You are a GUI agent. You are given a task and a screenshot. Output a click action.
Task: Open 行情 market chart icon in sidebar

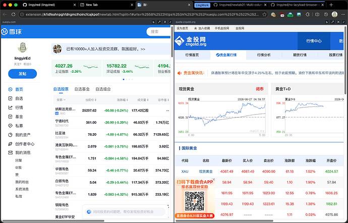(x=10, y=107)
